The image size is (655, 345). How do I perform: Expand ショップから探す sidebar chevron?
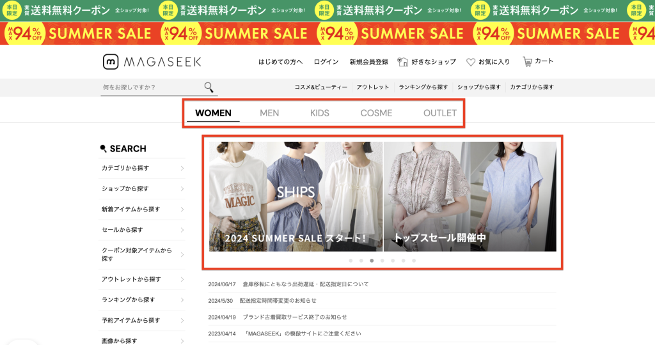(182, 188)
